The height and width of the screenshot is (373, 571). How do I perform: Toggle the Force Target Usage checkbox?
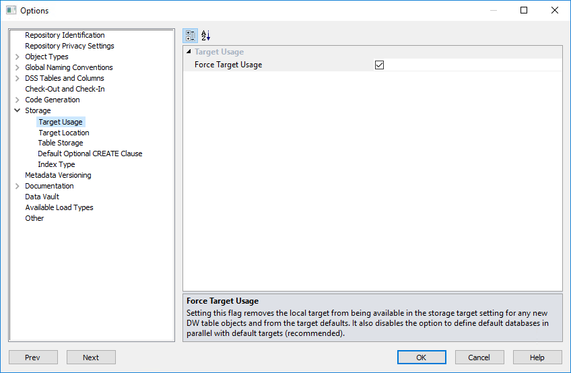click(379, 65)
